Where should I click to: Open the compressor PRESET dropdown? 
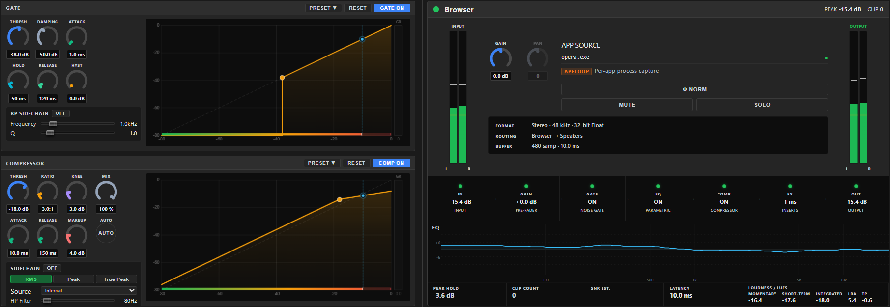[x=321, y=163]
